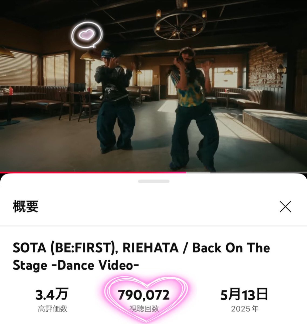Screen dimensions: 307x324
Task: Tap the neon heart speech bubble sticker
Action: [x=87, y=35]
